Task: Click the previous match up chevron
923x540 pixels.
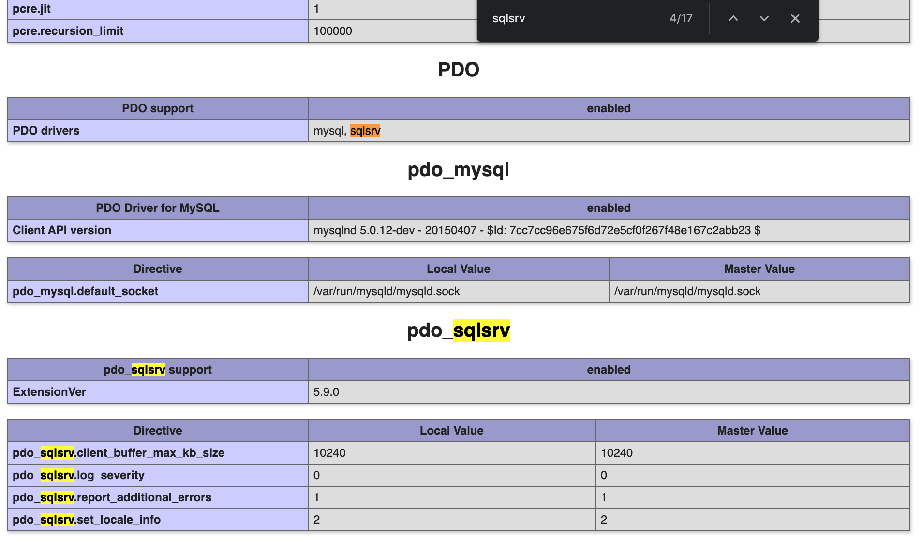Action: click(733, 18)
